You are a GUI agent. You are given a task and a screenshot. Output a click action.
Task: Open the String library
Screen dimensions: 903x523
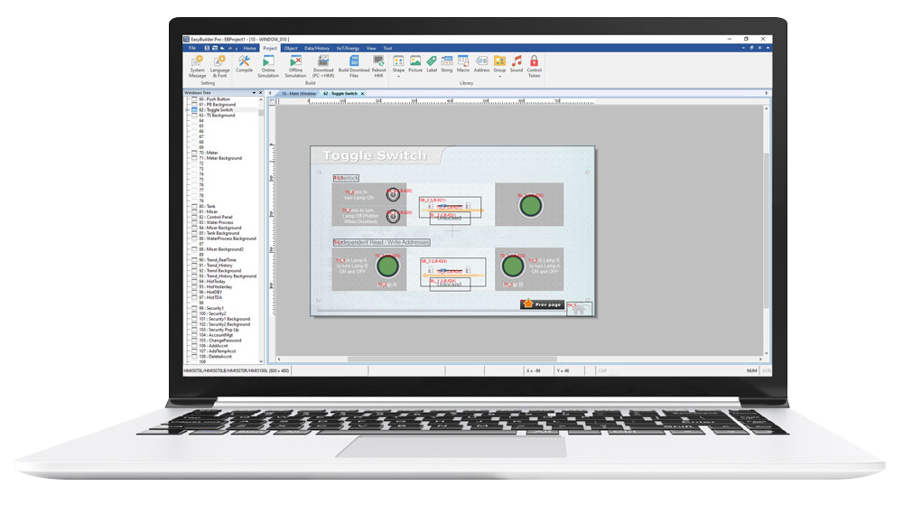[447, 63]
